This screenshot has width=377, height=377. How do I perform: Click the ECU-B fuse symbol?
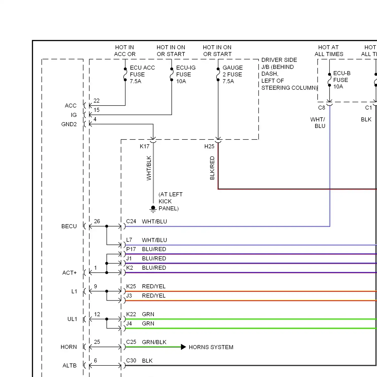pyautogui.click(x=329, y=80)
